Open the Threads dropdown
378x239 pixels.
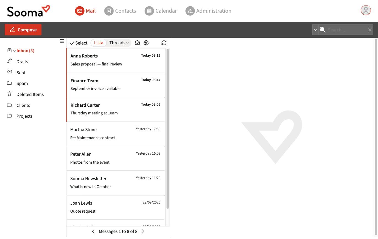119,43
